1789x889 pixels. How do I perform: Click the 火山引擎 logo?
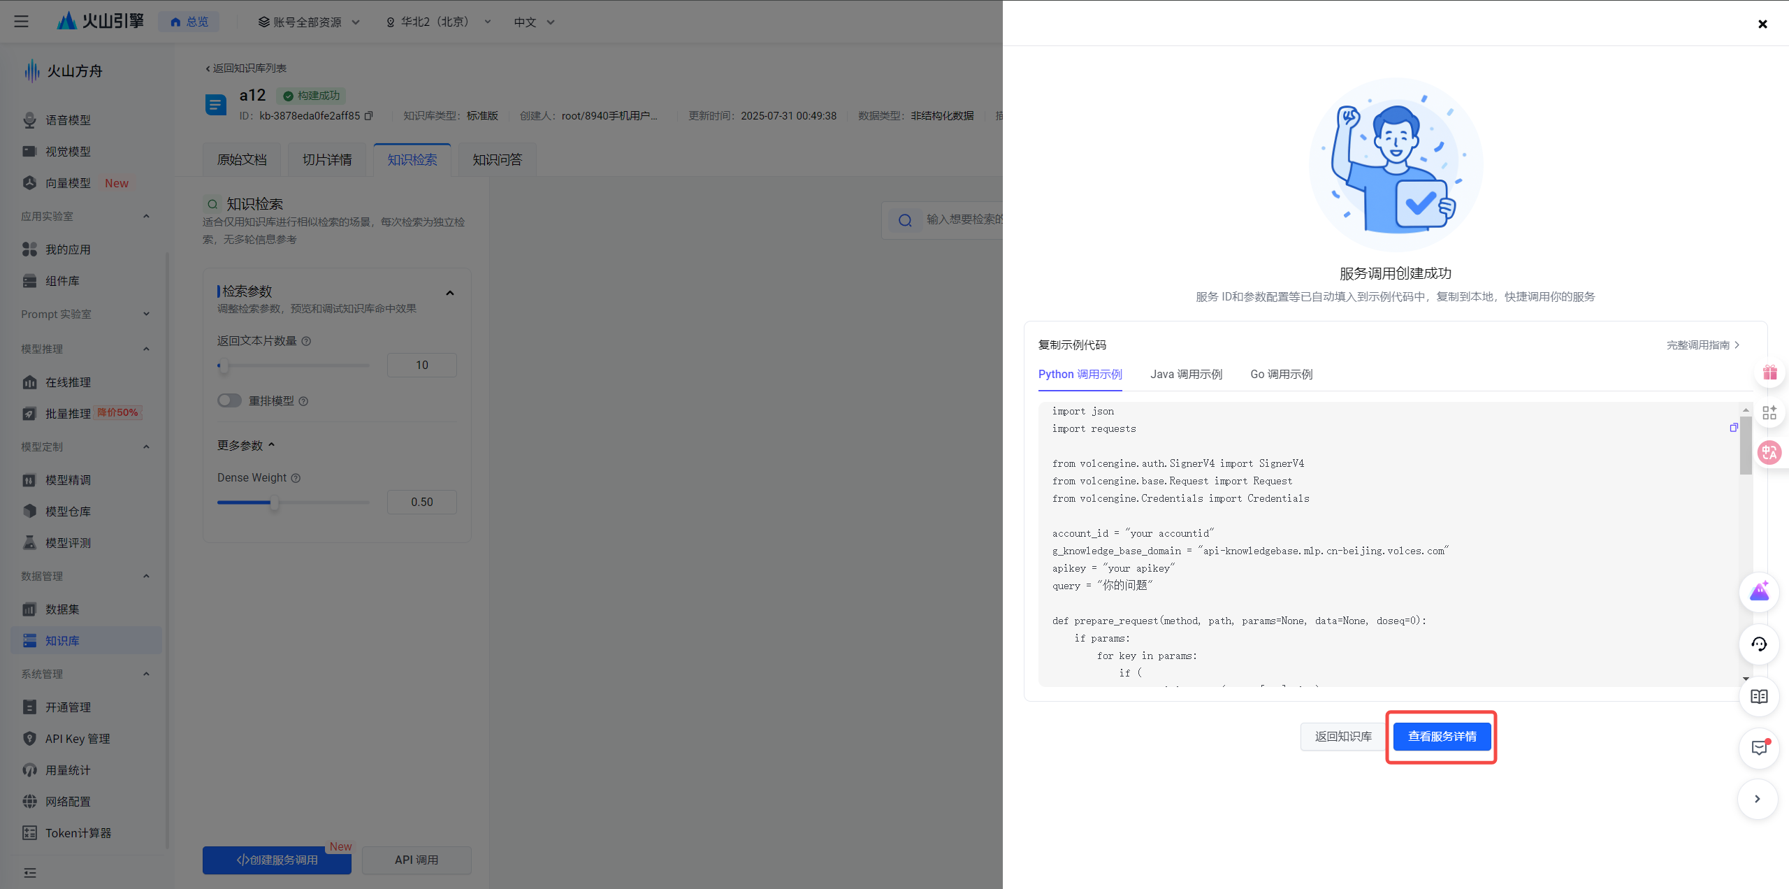pyautogui.click(x=100, y=21)
